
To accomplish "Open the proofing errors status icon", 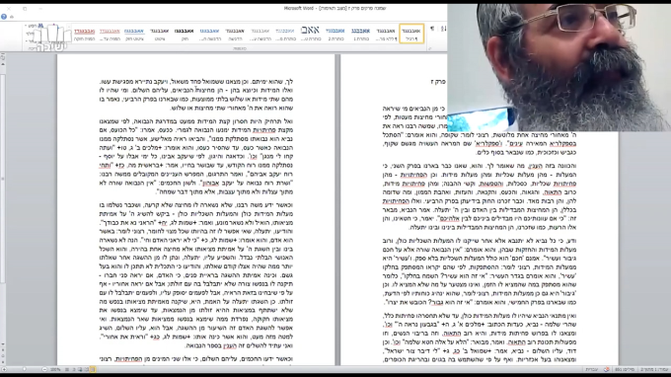I will 607,369.
